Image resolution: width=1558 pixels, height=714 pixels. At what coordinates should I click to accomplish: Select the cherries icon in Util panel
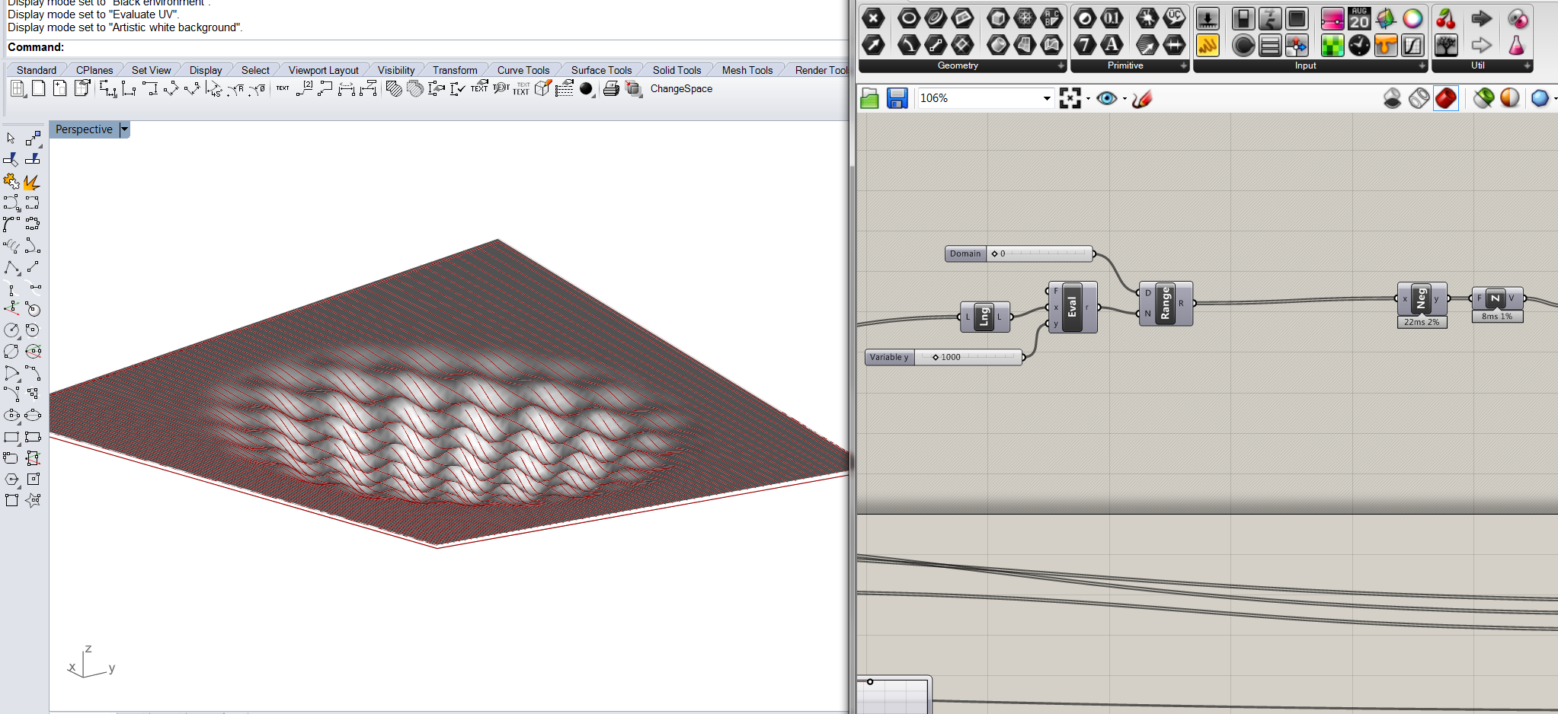[x=1446, y=18]
